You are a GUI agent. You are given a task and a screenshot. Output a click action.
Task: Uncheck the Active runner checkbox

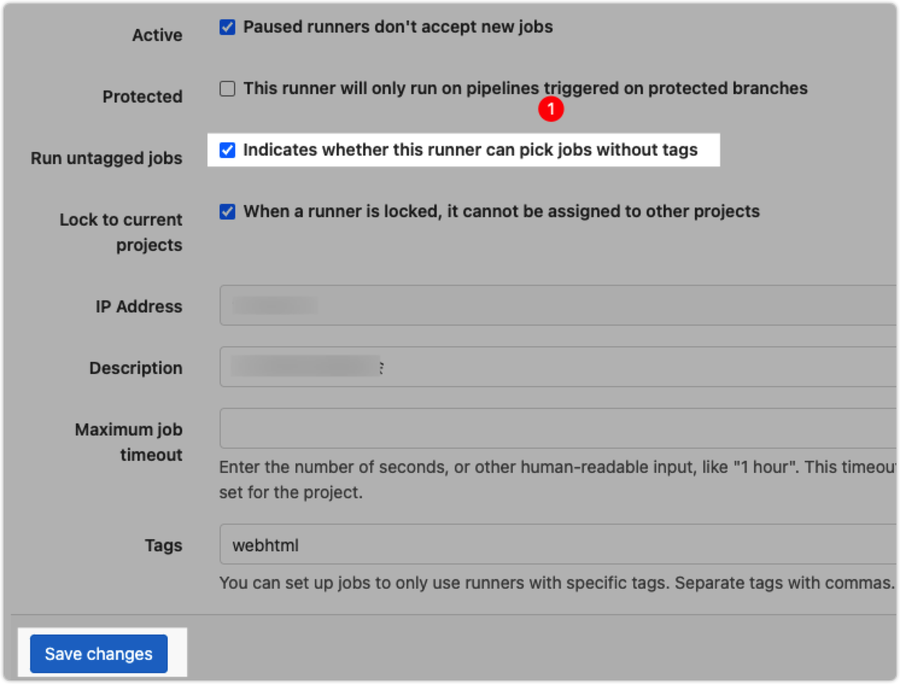[x=227, y=27]
